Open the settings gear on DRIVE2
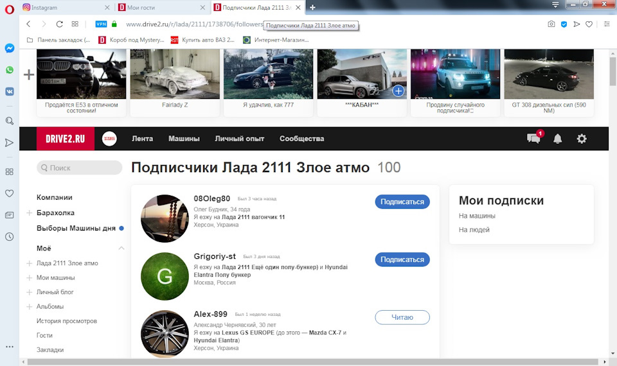 pos(582,139)
